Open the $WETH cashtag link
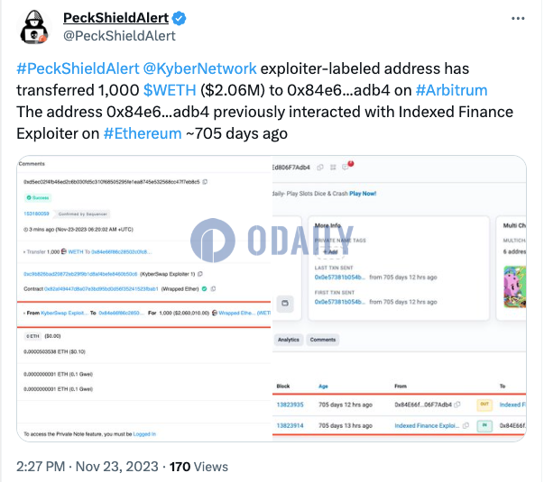This screenshot has height=482, width=544. coord(170,90)
